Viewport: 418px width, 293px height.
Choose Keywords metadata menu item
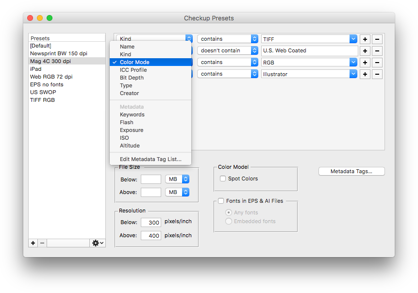click(x=150, y=114)
